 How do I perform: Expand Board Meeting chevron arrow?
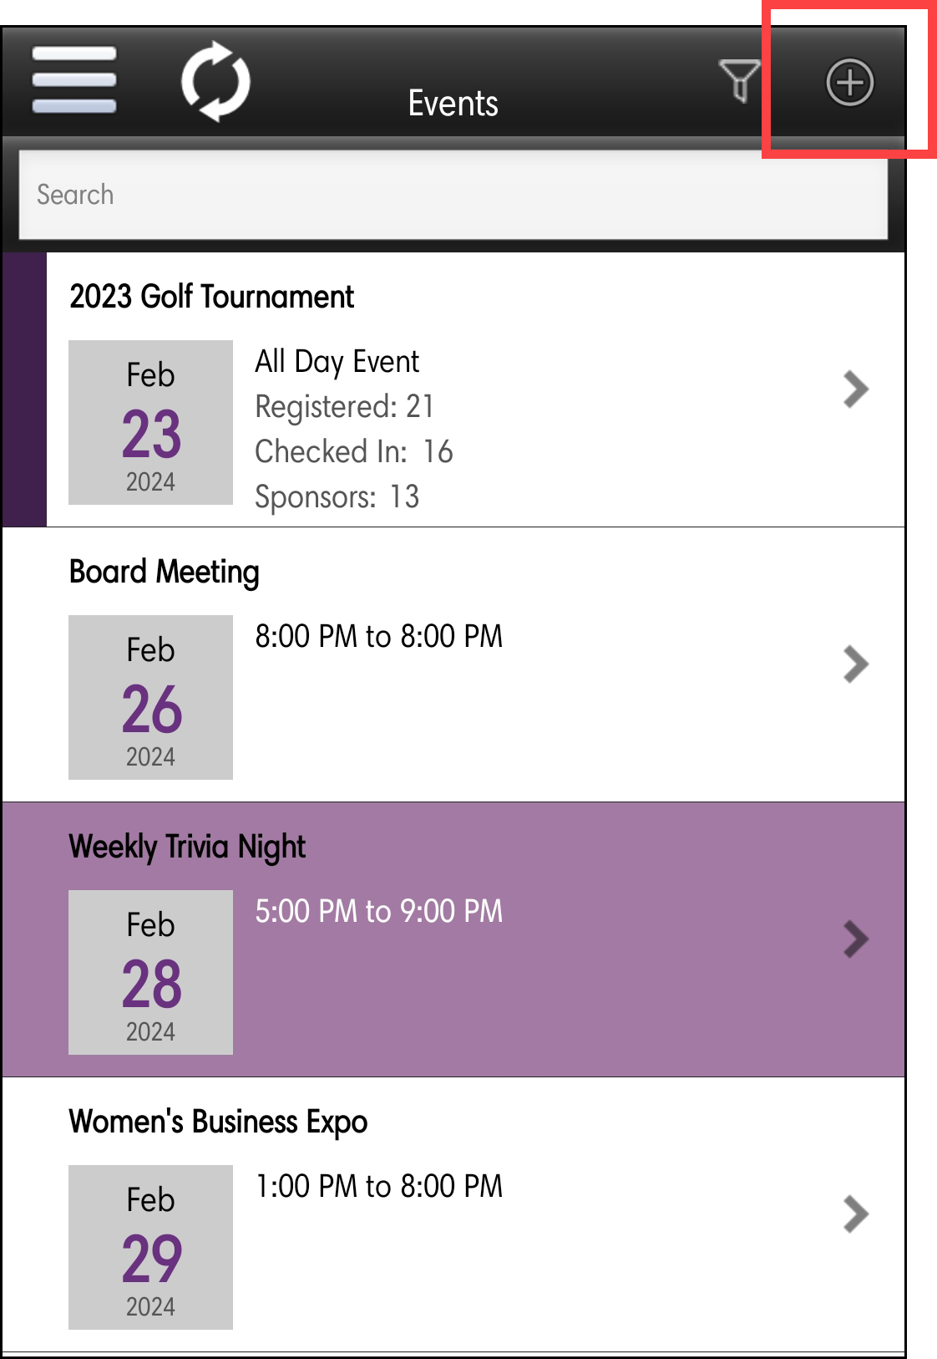(856, 664)
